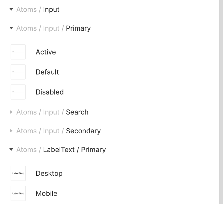Click the Atoms / LabelText / Primary heading

(61, 150)
